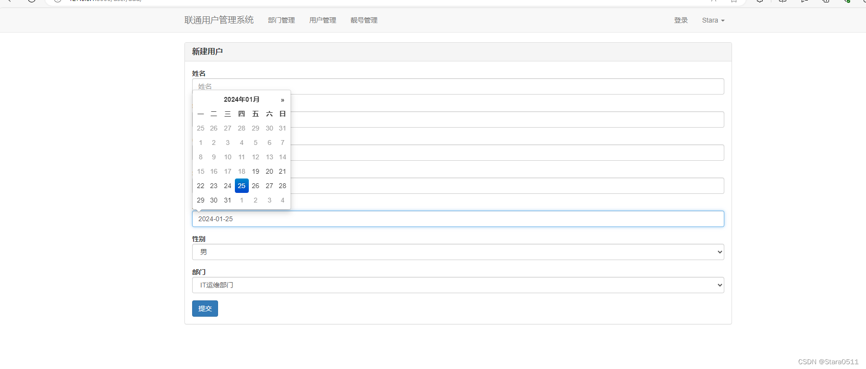866x369 pixels.
Task: Click day 14 in the calendar
Action: pyautogui.click(x=282, y=157)
